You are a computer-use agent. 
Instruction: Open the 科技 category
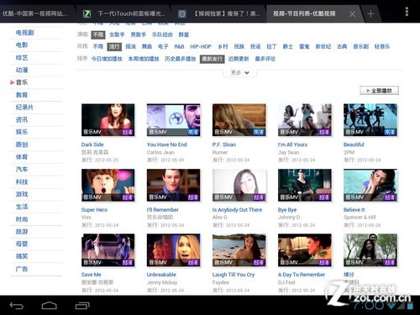(22, 181)
